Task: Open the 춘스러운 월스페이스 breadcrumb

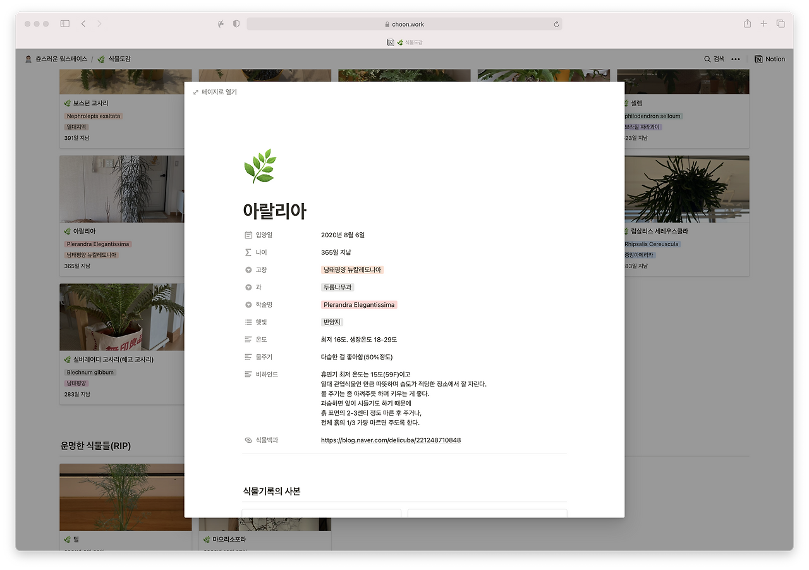Action: [x=56, y=59]
